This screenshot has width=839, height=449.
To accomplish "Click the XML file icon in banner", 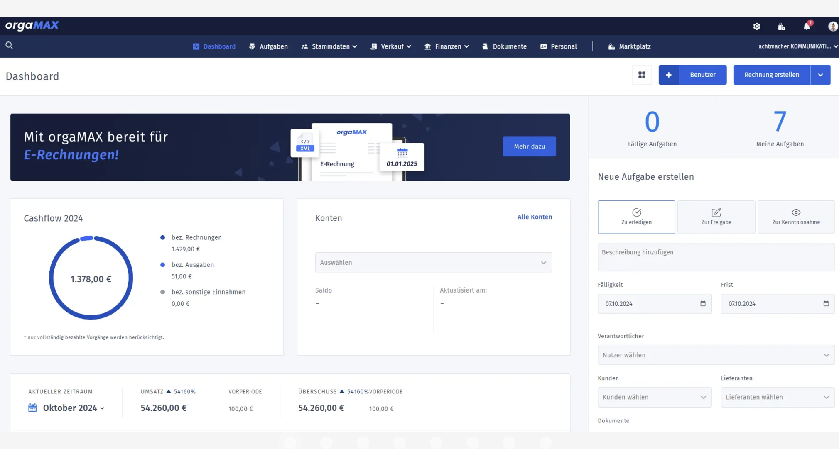I will click(x=305, y=143).
